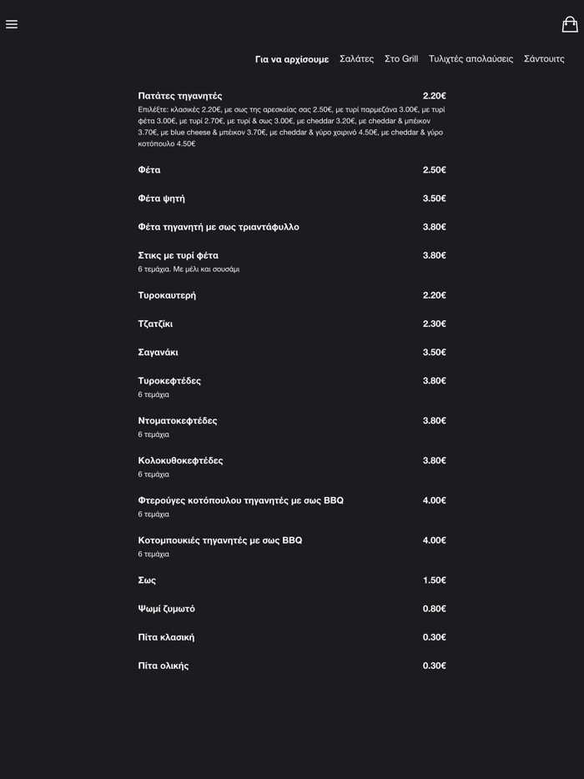Pick Φέτα τηγανητή με σως τριαντάφυλλο

219,227
